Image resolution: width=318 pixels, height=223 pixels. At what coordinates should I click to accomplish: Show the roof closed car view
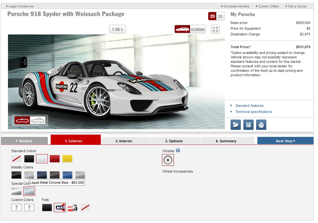[x=38, y=120]
